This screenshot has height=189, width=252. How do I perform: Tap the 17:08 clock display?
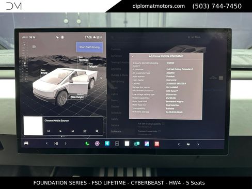(x=88, y=37)
